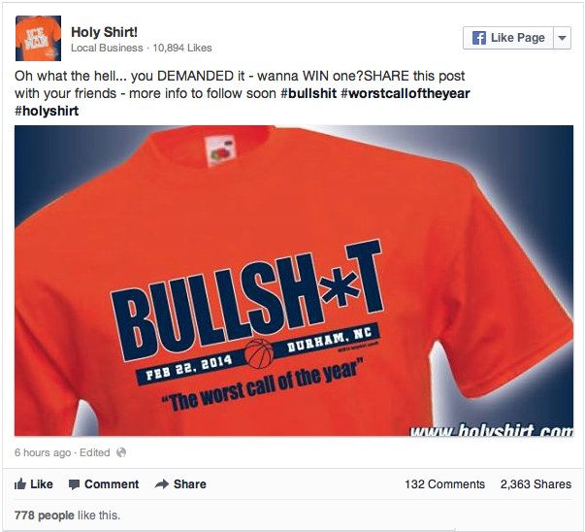This screenshot has height=532, width=585.
Task: Like the post via Like text
Action: (42, 484)
